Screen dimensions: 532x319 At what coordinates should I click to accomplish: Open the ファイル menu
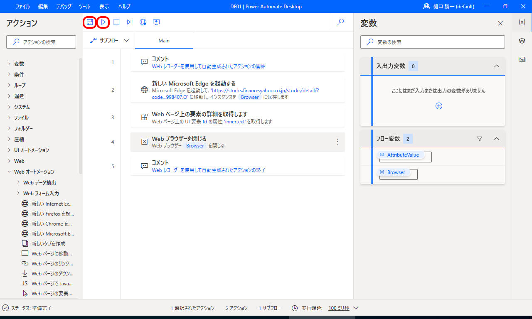pyautogui.click(x=22, y=6)
